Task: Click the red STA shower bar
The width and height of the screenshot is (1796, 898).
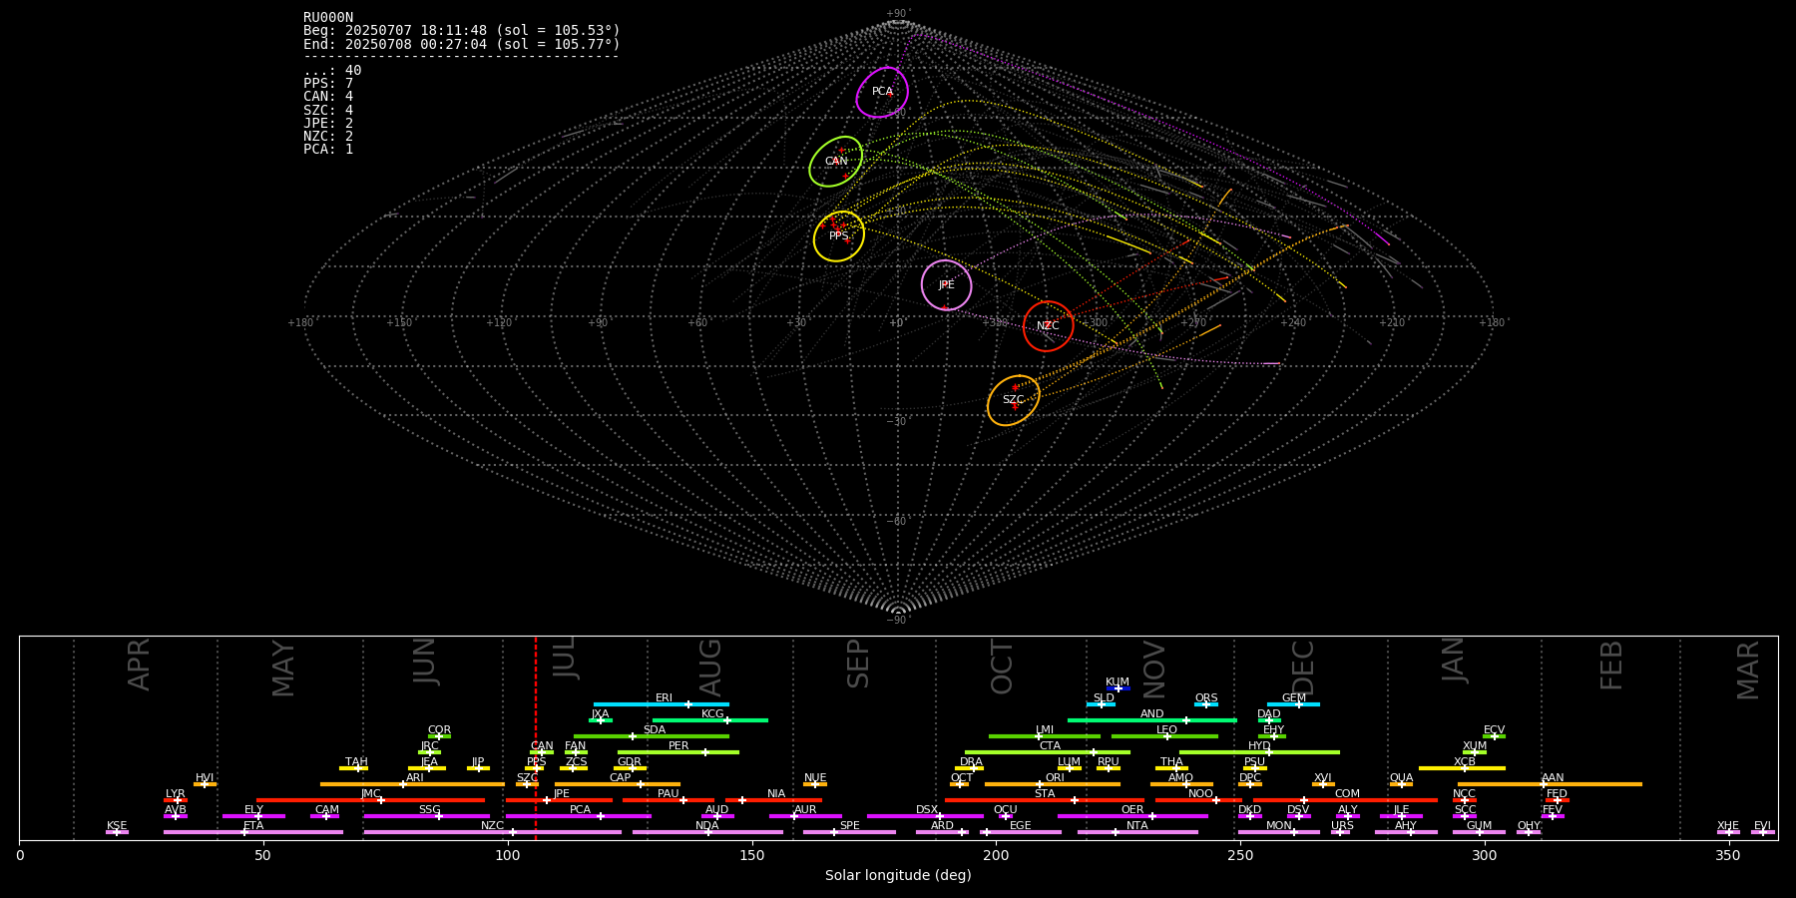Action: tap(1045, 800)
